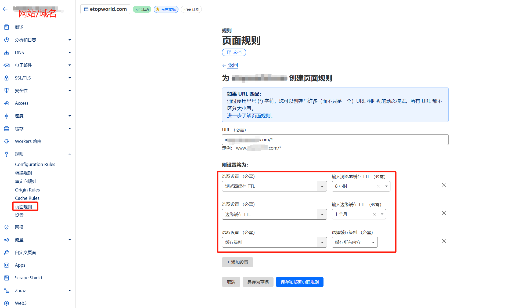Click 保存和部署页面规则 button
This screenshot has width=532, height=308.
point(300,282)
